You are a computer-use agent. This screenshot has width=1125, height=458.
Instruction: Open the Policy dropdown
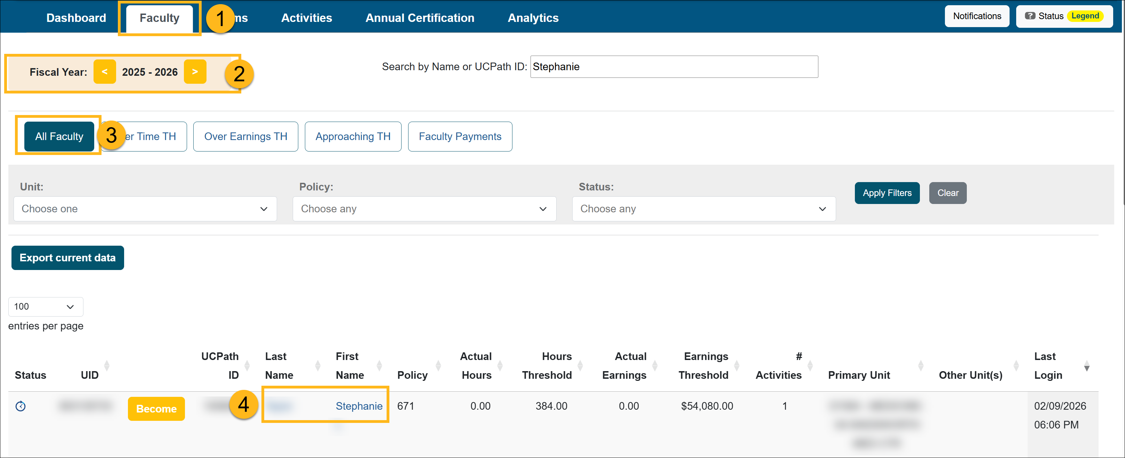(x=424, y=209)
